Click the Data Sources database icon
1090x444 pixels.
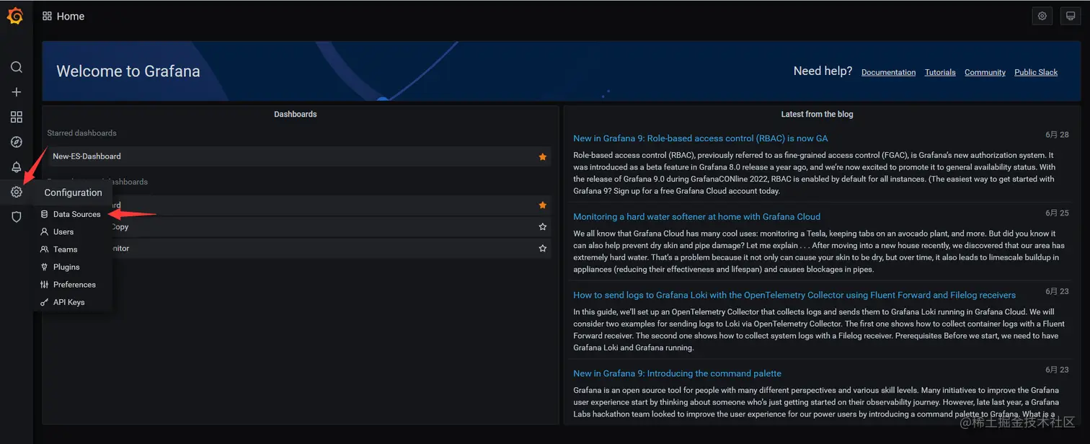pyautogui.click(x=45, y=214)
